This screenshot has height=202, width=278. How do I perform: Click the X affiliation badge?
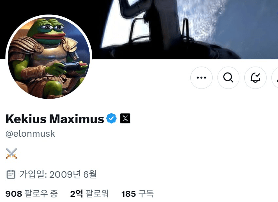(x=125, y=118)
